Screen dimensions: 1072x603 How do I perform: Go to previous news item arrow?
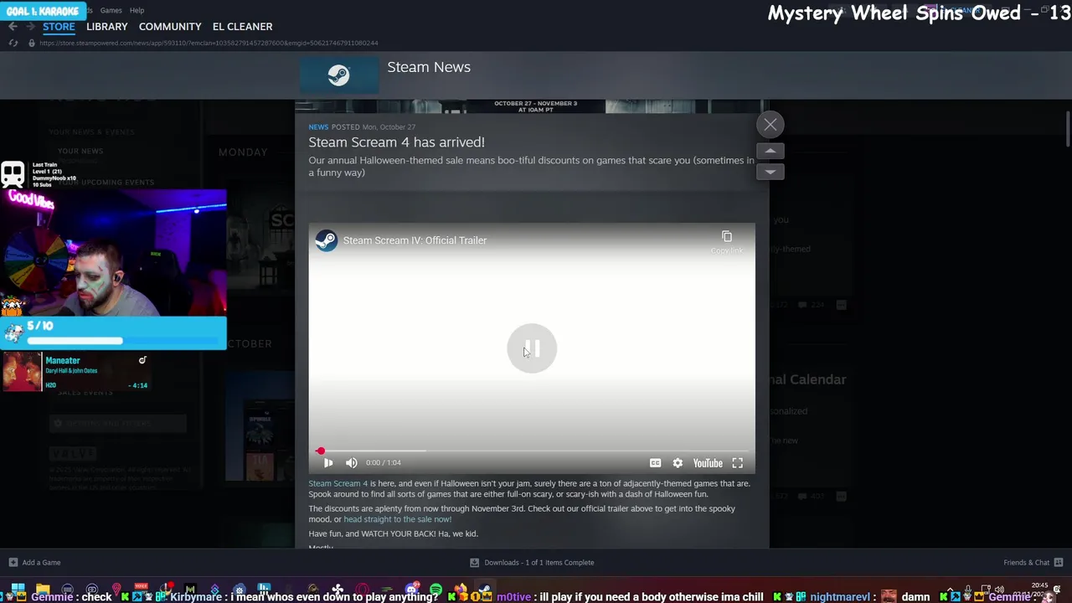[770, 151]
